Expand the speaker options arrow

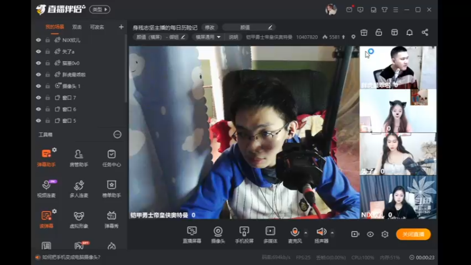(332, 233)
